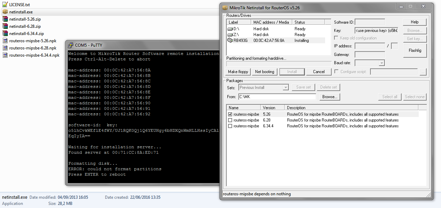
Task: Click the RB493G router icon in Routers list
Action: click(229, 40)
